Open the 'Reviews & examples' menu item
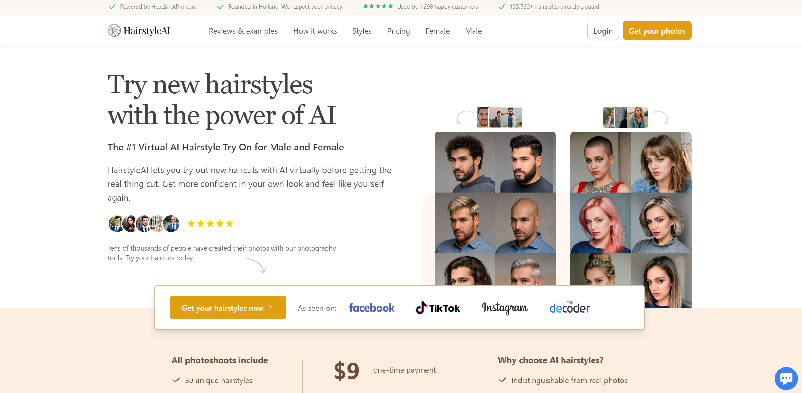 tap(243, 31)
